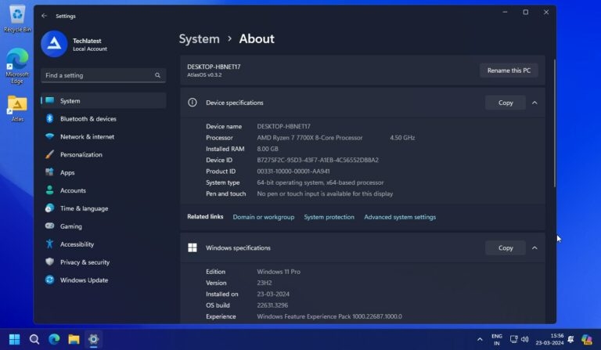Click the Settings gear on the taskbar
The width and height of the screenshot is (601, 350).
pyautogui.click(x=94, y=339)
